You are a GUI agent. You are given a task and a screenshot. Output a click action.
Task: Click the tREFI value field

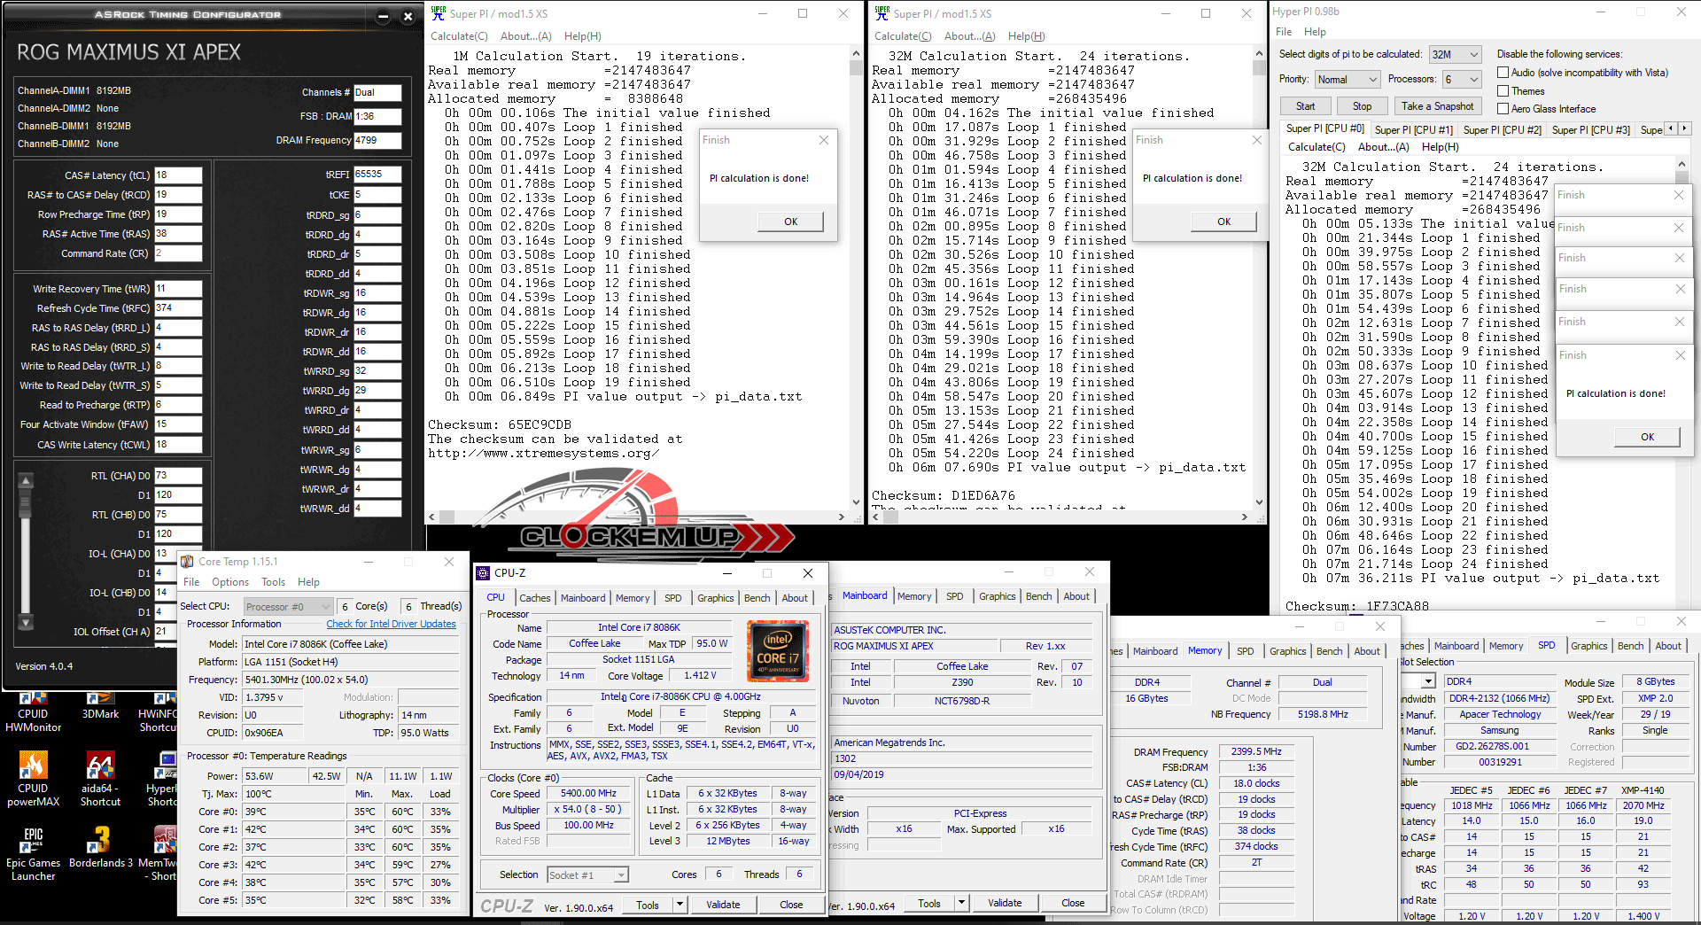point(377,175)
